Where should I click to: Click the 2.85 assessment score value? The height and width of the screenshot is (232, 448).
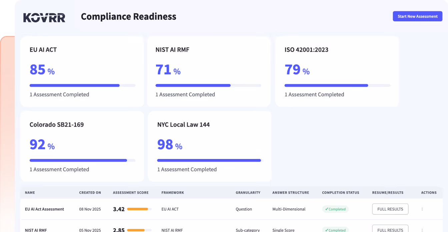pyautogui.click(x=119, y=230)
